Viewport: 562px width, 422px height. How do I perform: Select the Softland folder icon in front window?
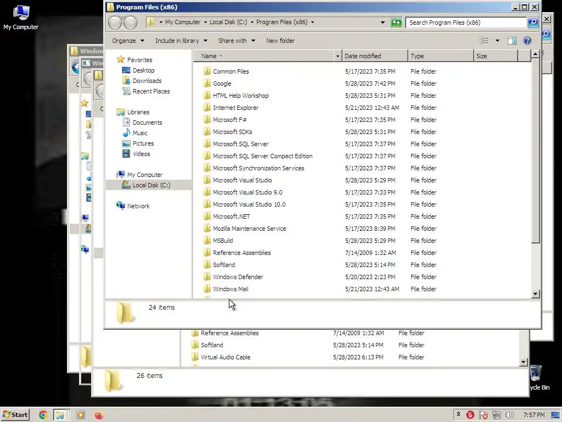click(x=207, y=265)
